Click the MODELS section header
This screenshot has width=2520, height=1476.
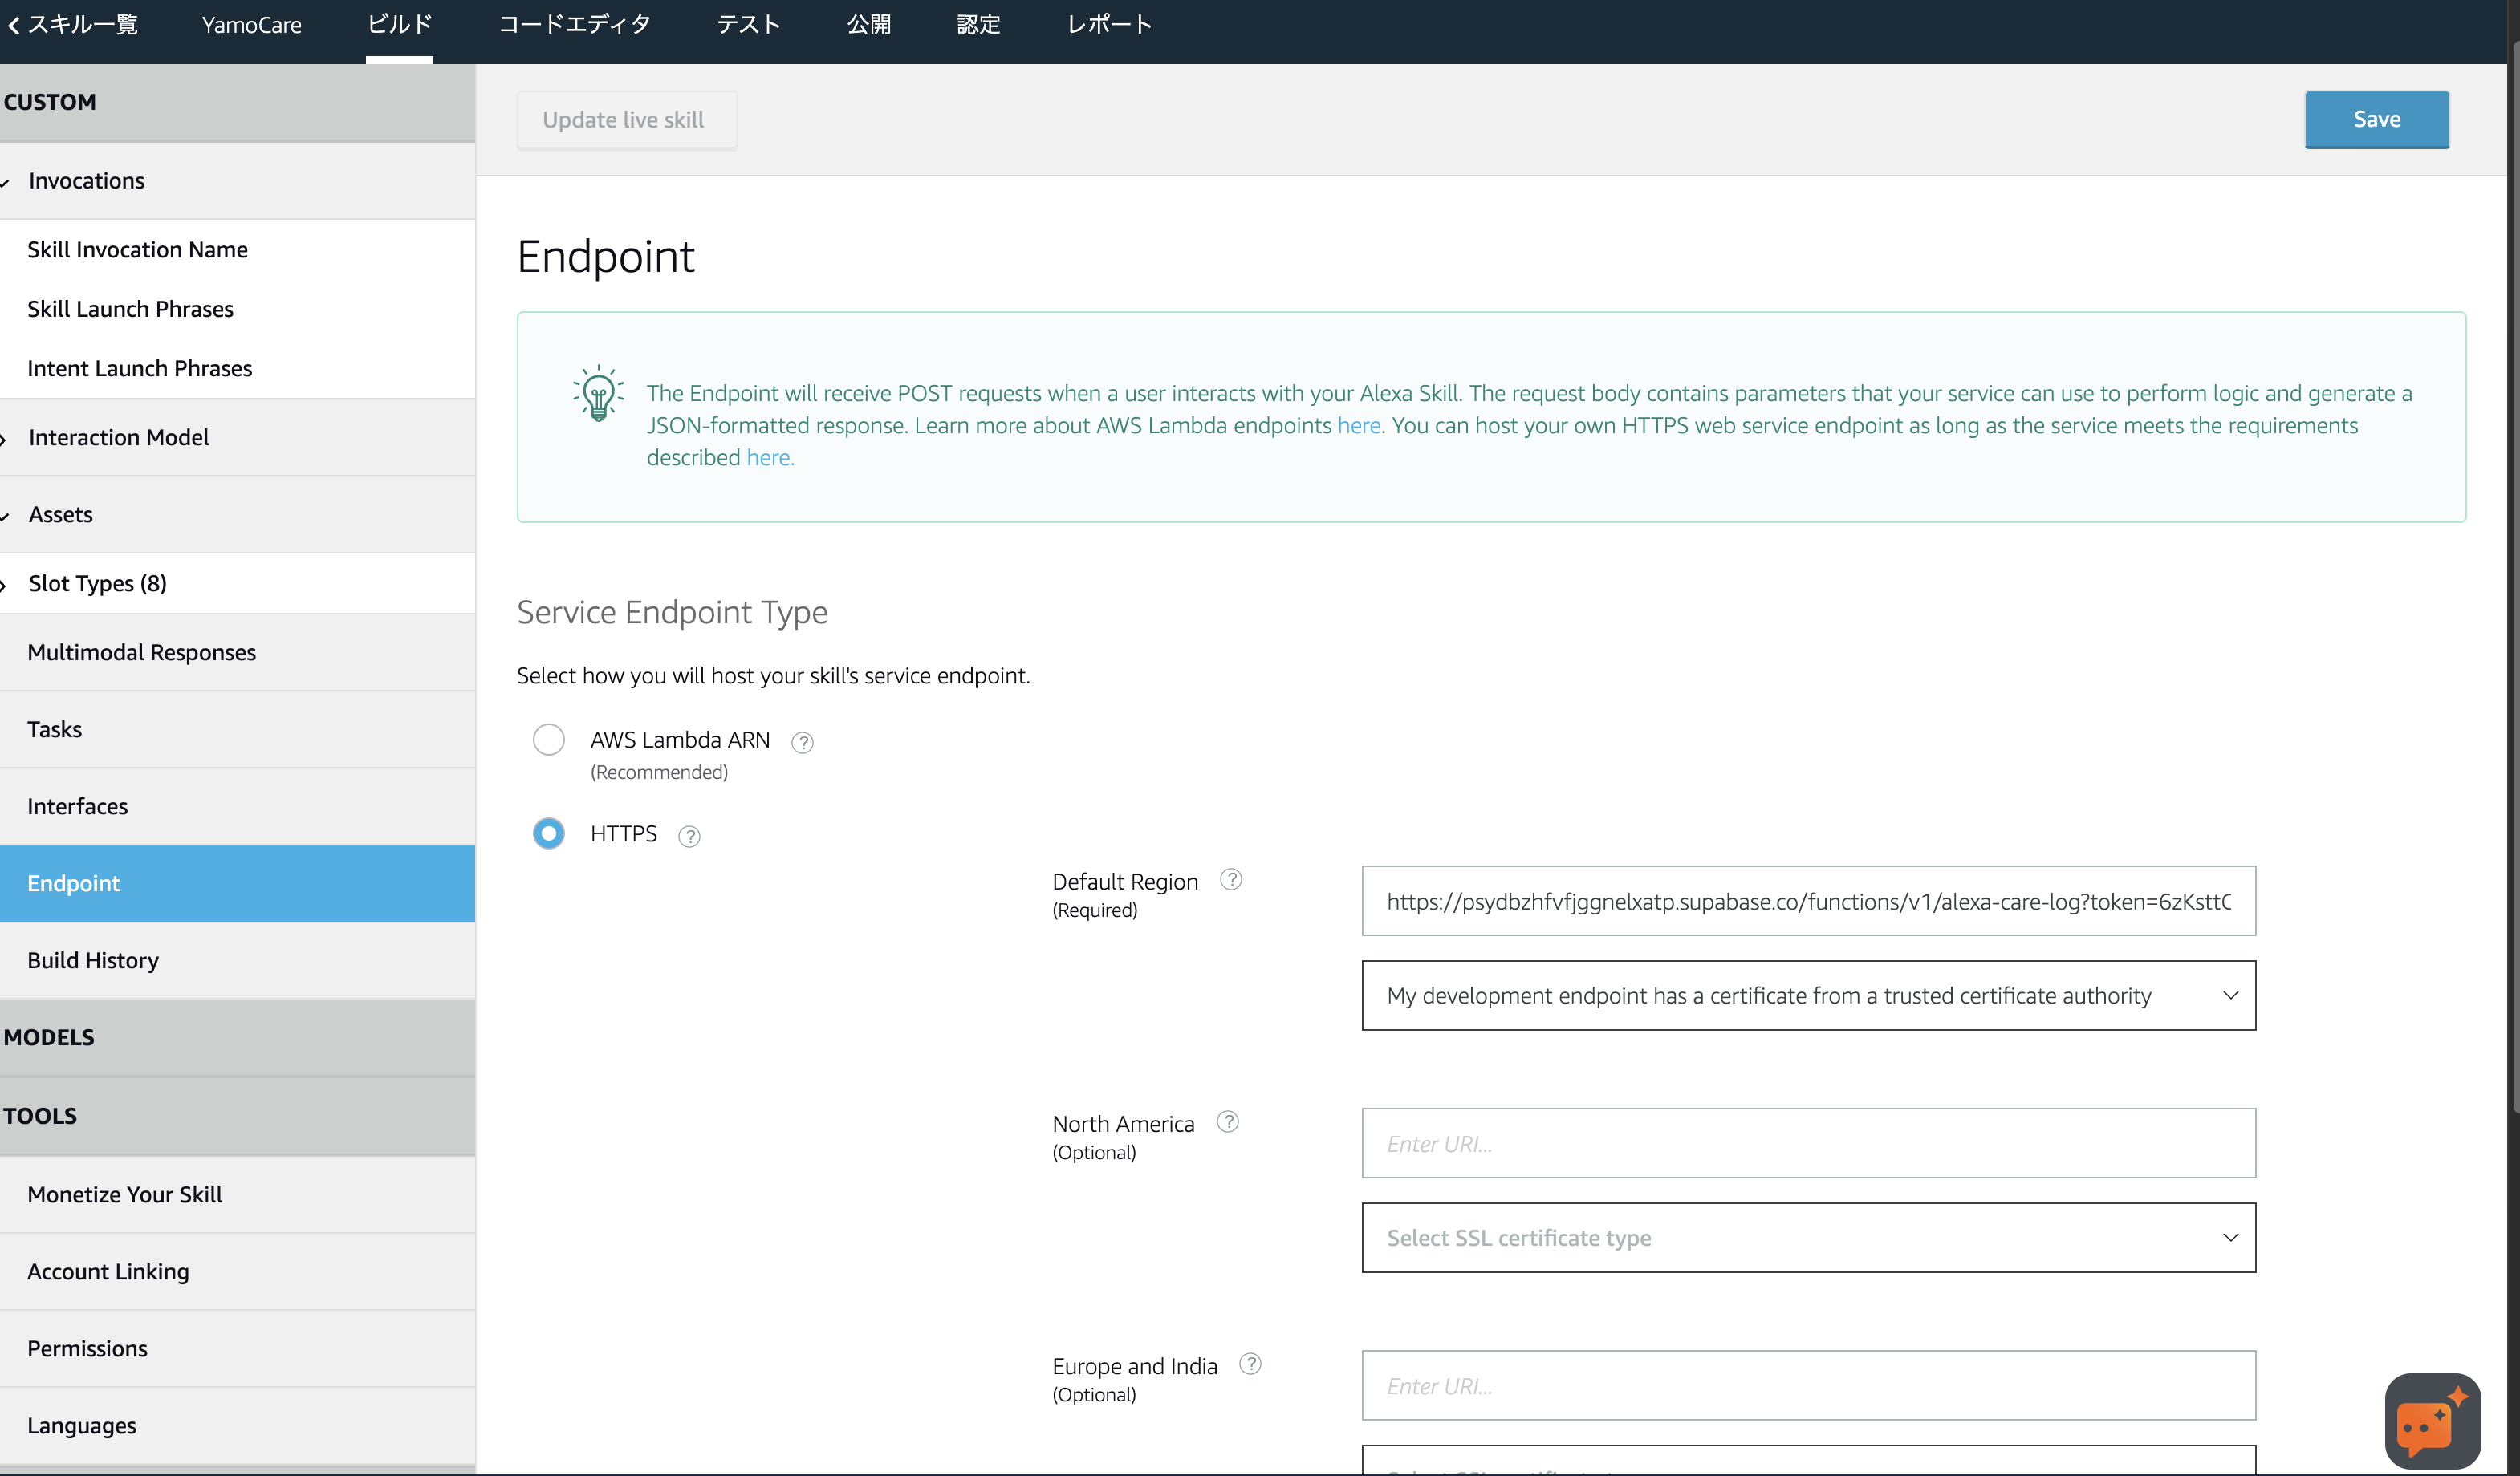coord(238,1037)
